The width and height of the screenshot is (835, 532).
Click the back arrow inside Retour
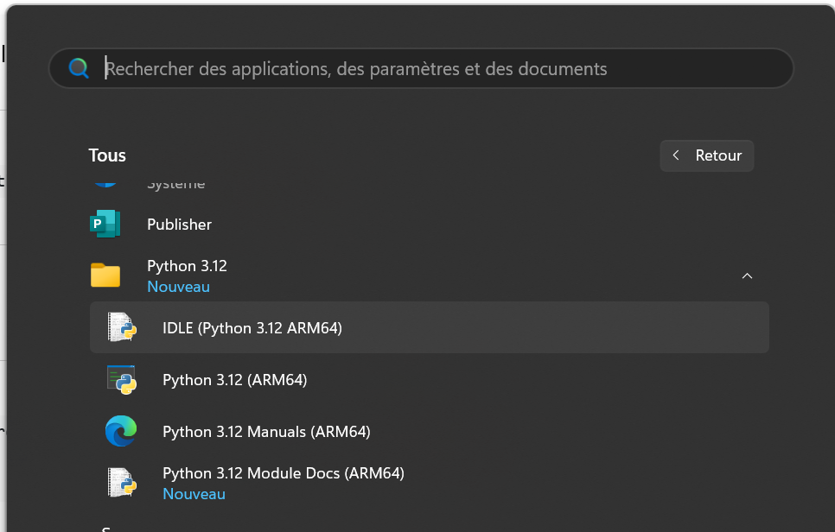tap(676, 155)
